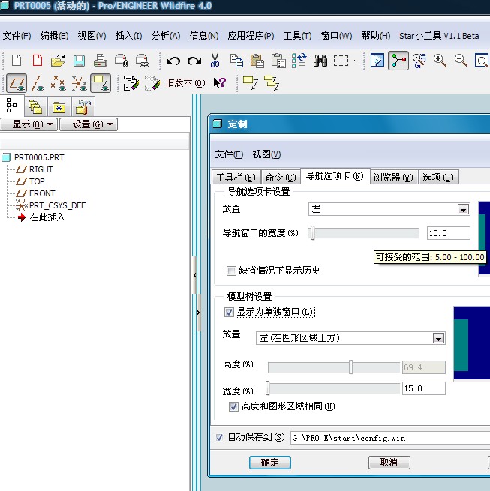Screen dimensions: 490x491
Task: Select the 在此插入 insert marker
Action: pyautogui.click(x=47, y=217)
